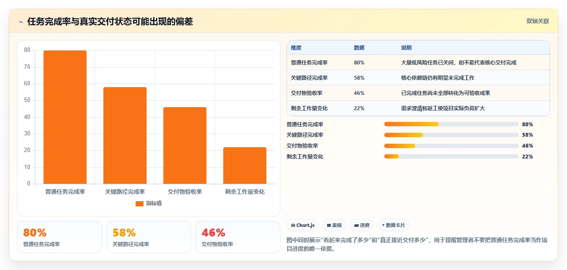Image resolution: width=567 pixels, height=270 pixels.
Task: Click the 交付物验收率 46% progress bar
Action: (x=451, y=146)
